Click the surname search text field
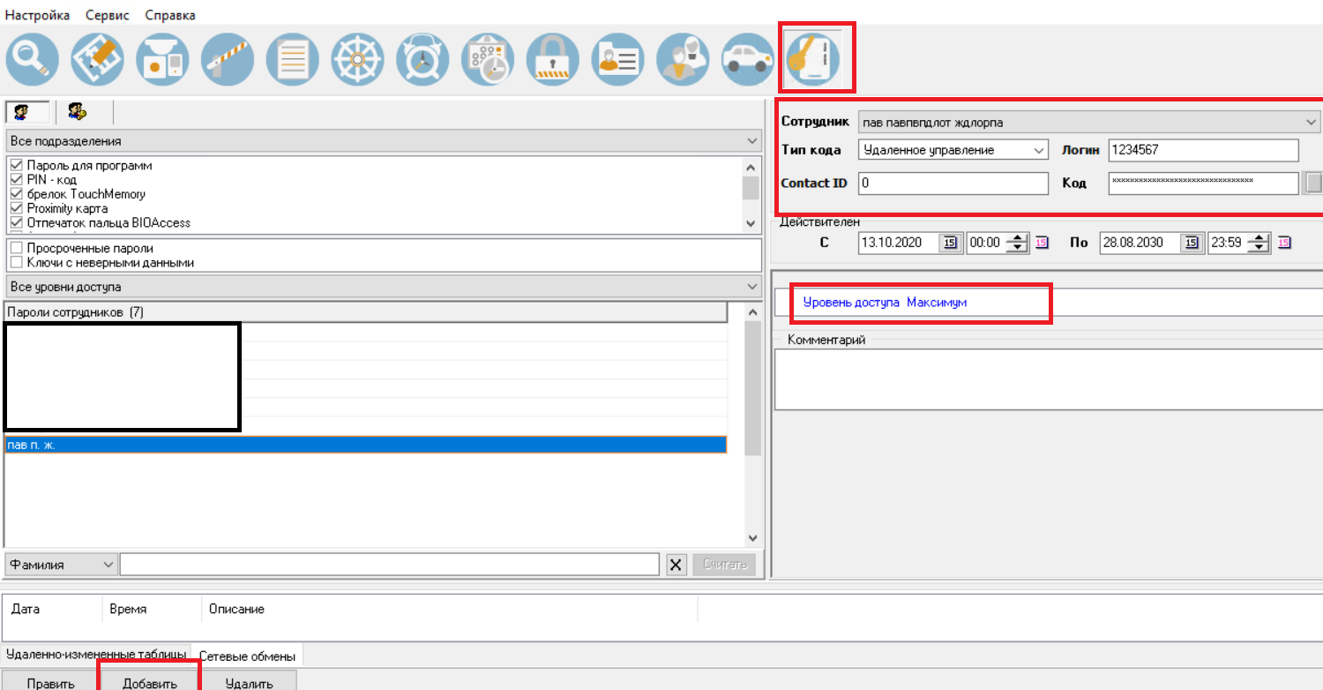 point(390,565)
